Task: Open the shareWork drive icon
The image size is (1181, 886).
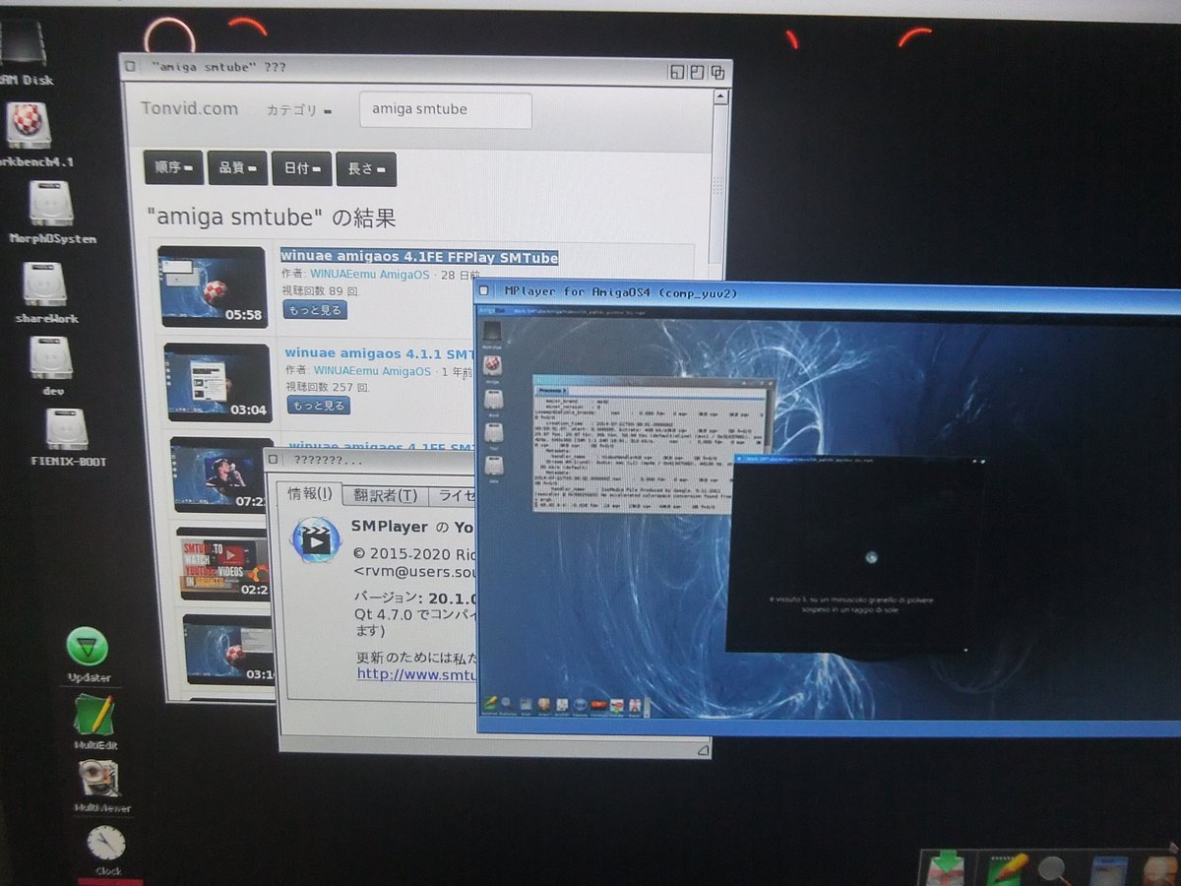Action: (45, 285)
